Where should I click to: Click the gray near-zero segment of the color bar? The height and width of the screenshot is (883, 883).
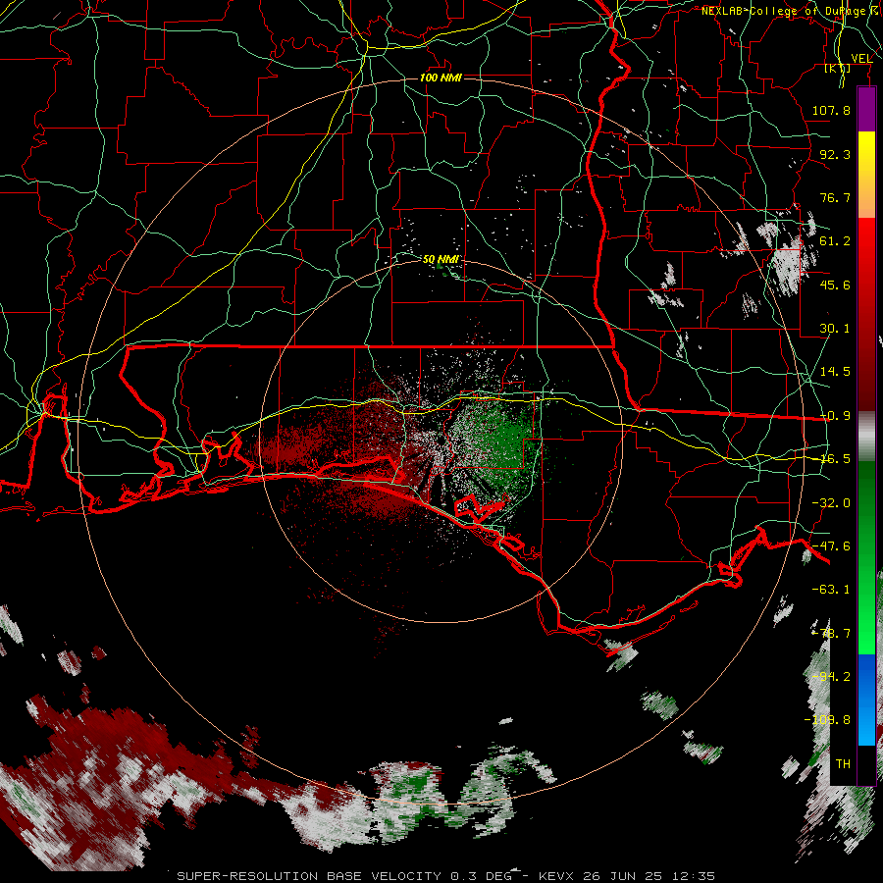point(866,437)
